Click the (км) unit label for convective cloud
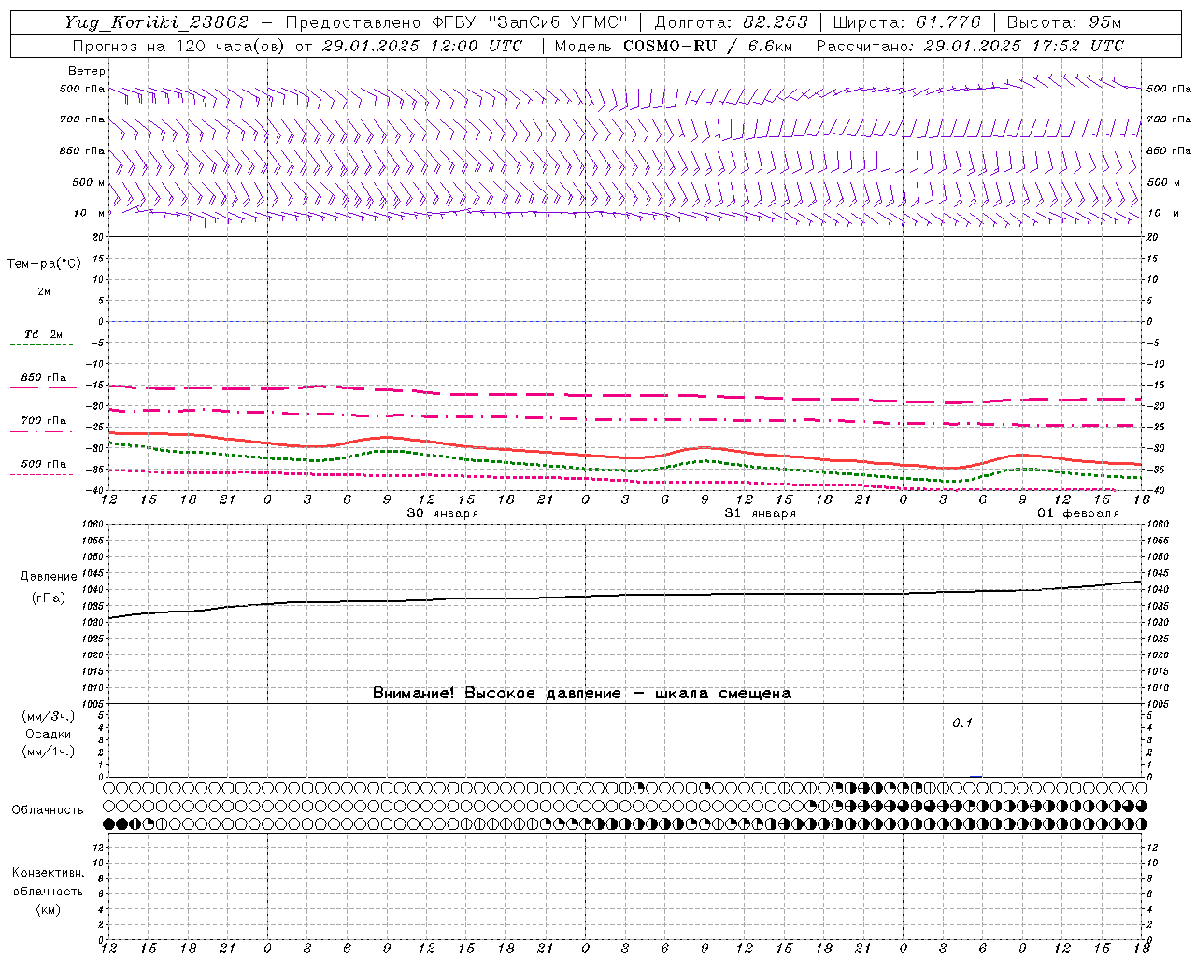 tap(49, 908)
